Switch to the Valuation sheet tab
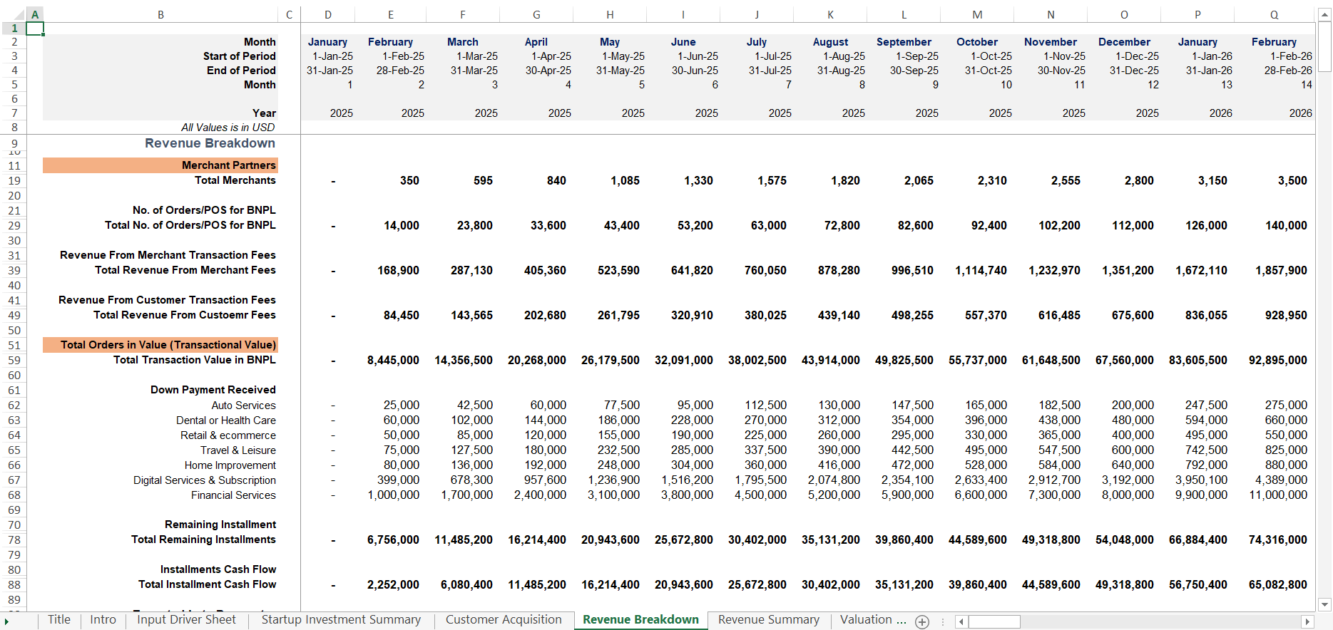The height and width of the screenshot is (630, 1333). [x=872, y=620]
